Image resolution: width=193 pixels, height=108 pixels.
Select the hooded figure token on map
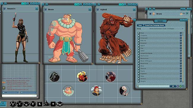pyautogui.click(x=54, y=77)
